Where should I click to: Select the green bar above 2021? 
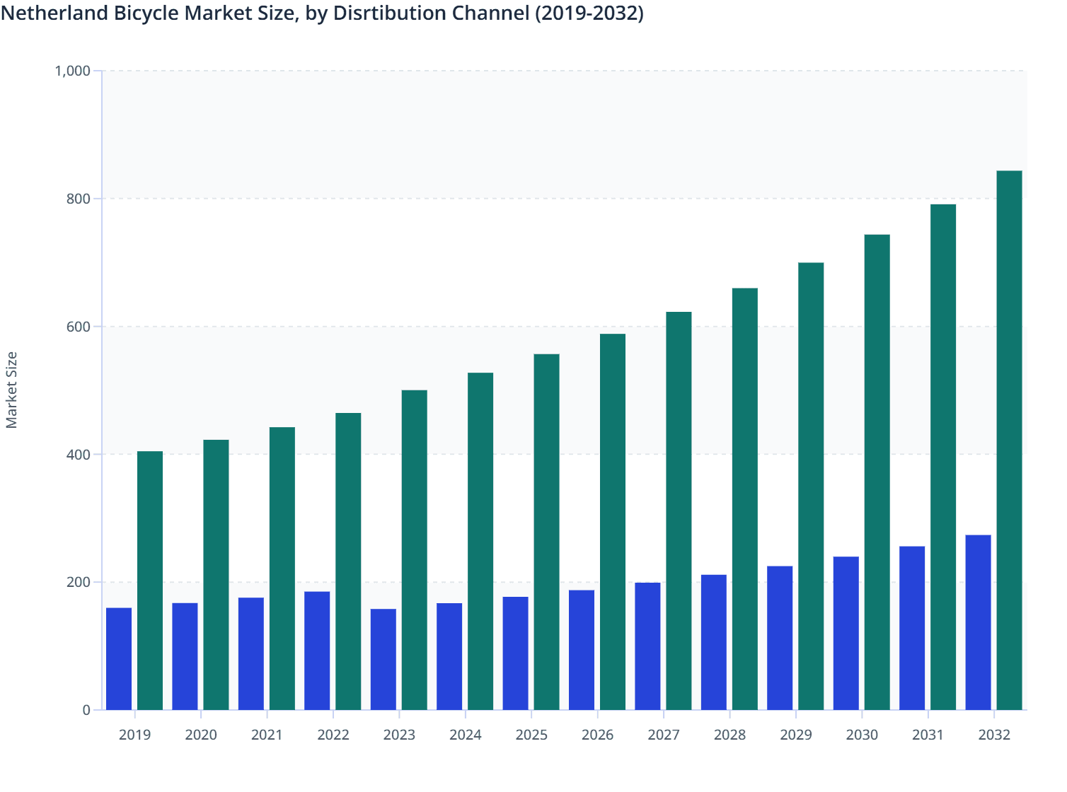pyautogui.click(x=281, y=566)
